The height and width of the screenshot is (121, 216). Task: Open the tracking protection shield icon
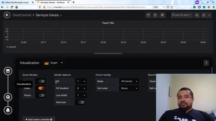pyautogui.click(x=40, y=7)
